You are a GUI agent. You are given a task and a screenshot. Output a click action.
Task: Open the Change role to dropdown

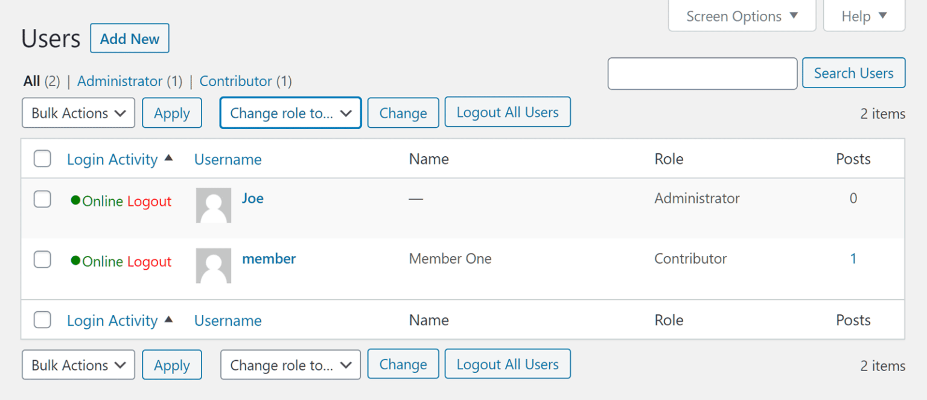(x=290, y=113)
